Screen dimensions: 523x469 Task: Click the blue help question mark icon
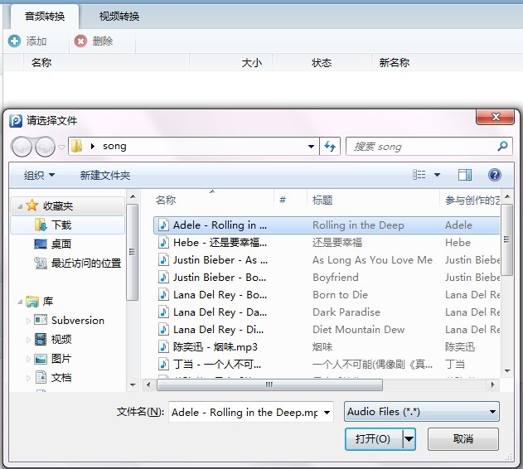pos(495,175)
